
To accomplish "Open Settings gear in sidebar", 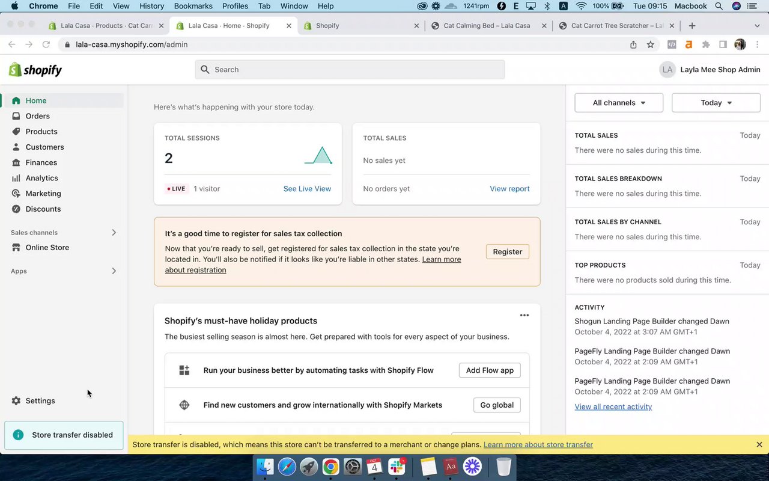I will (x=16, y=401).
